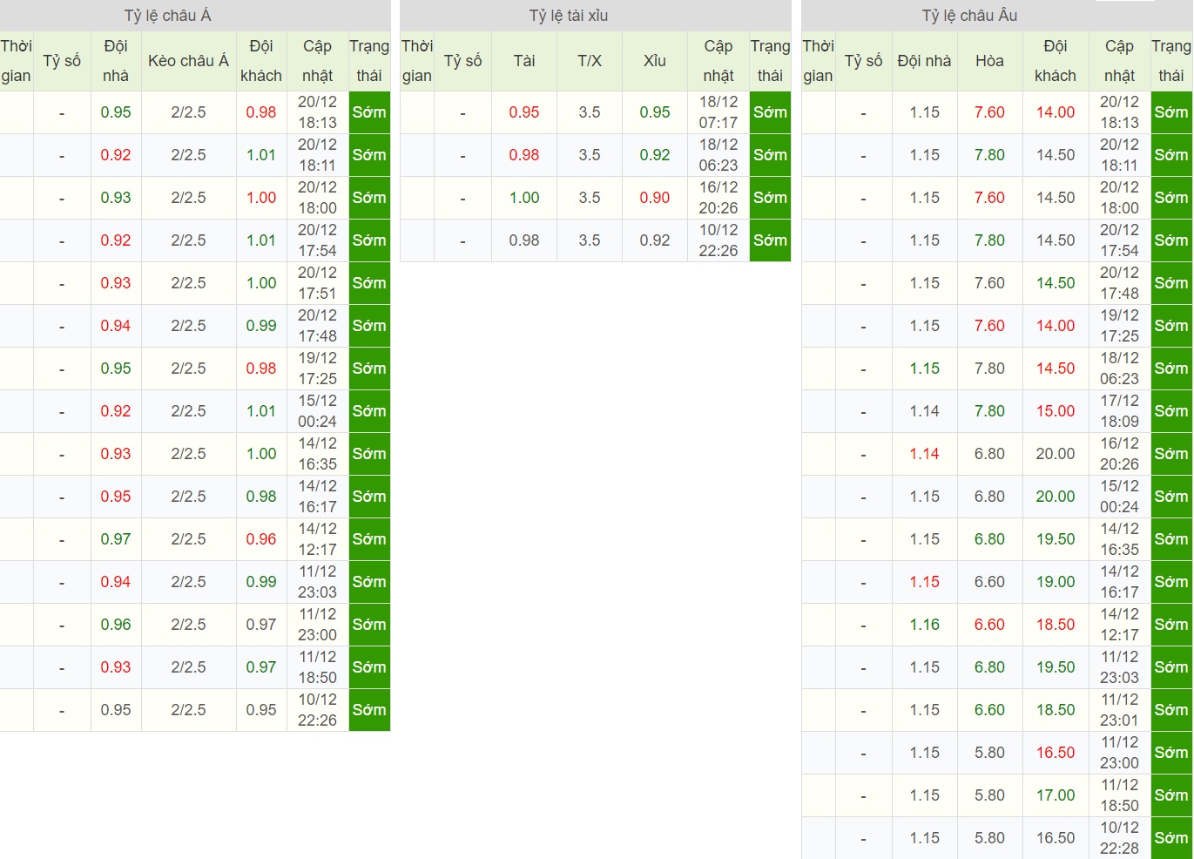Click 'Sớm' status in the 10/12 22:28 row
The width and height of the screenshot is (1194, 859).
pyautogui.click(x=1171, y=838)
